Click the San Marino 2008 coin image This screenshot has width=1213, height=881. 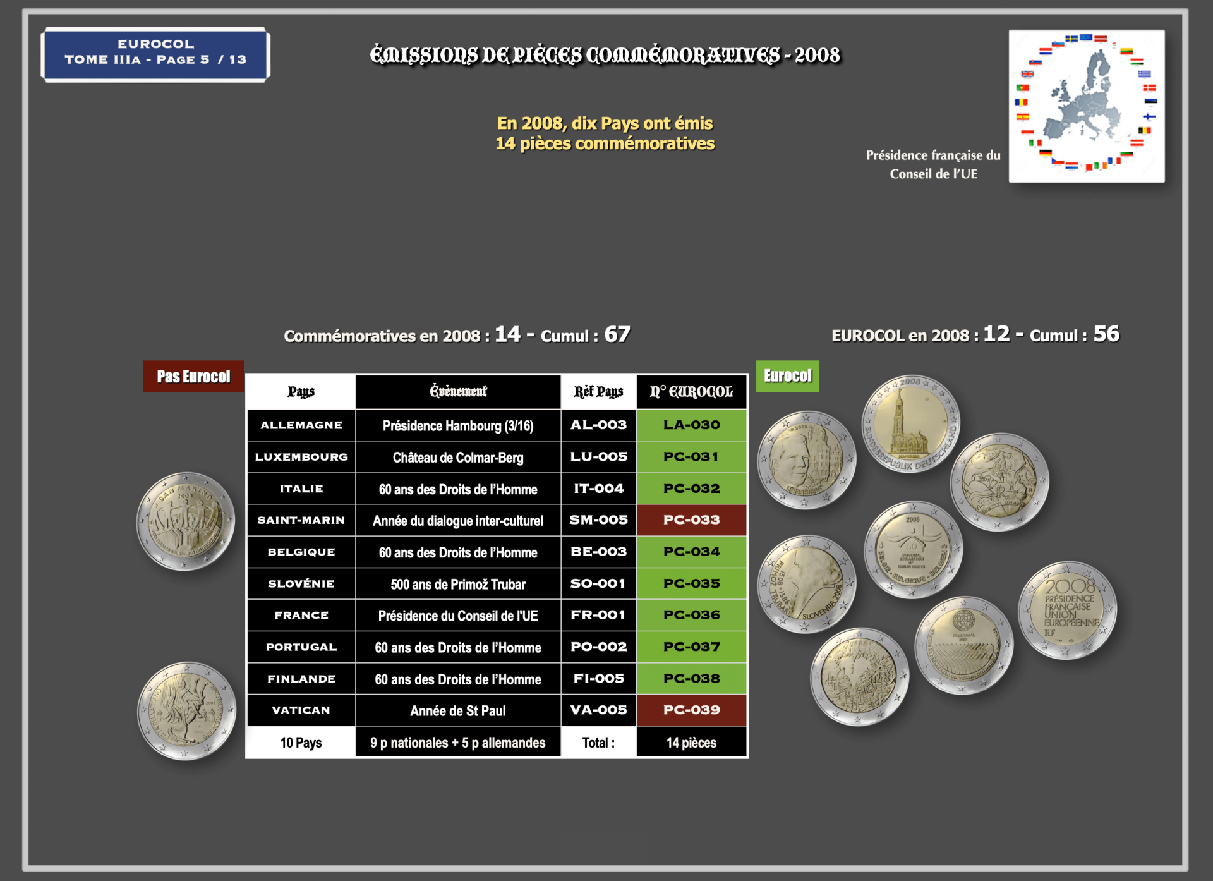pyautogui.click(x=186, y=521)
